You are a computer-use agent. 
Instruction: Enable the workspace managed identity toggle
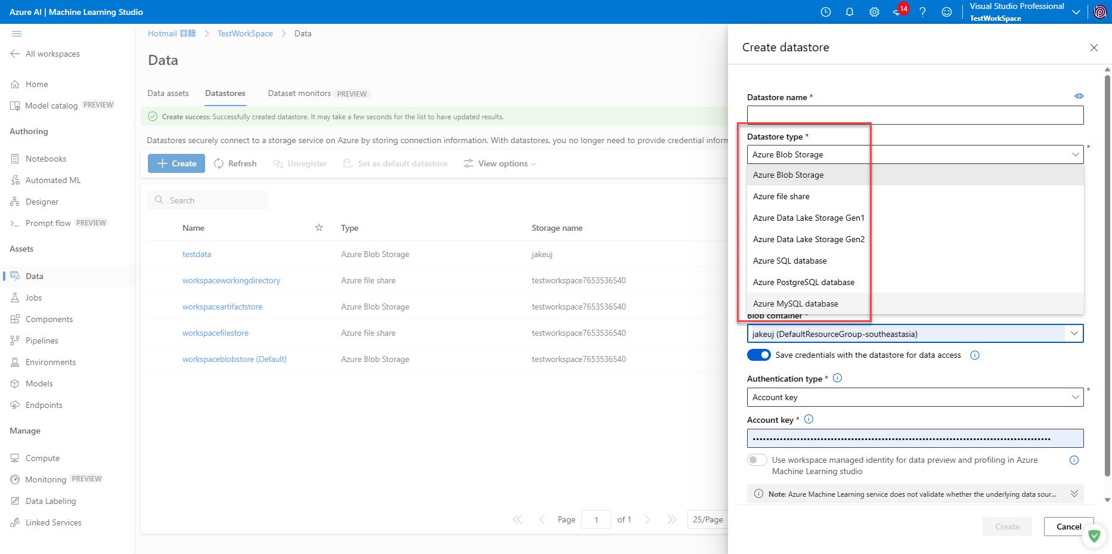coord(757,460)
